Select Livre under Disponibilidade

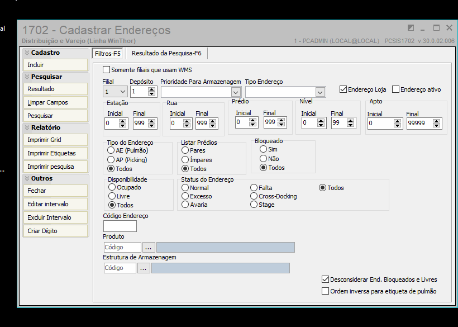tap(112, 196)
